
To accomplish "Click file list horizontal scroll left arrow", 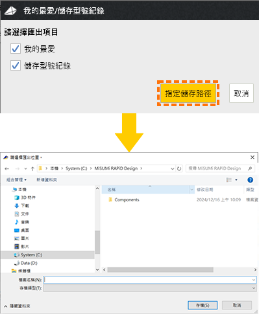I will (x=105, y=270).
